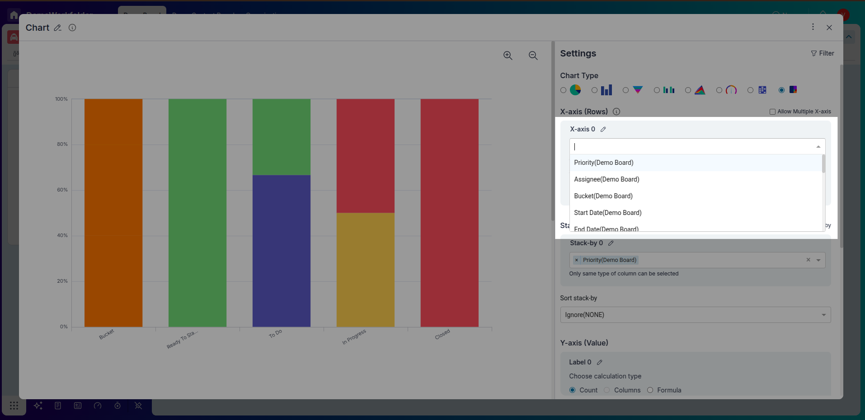Click the Settings panel vertical scrollbar
This screenshot has width=865, height=420.
click(x=841, y=156)
